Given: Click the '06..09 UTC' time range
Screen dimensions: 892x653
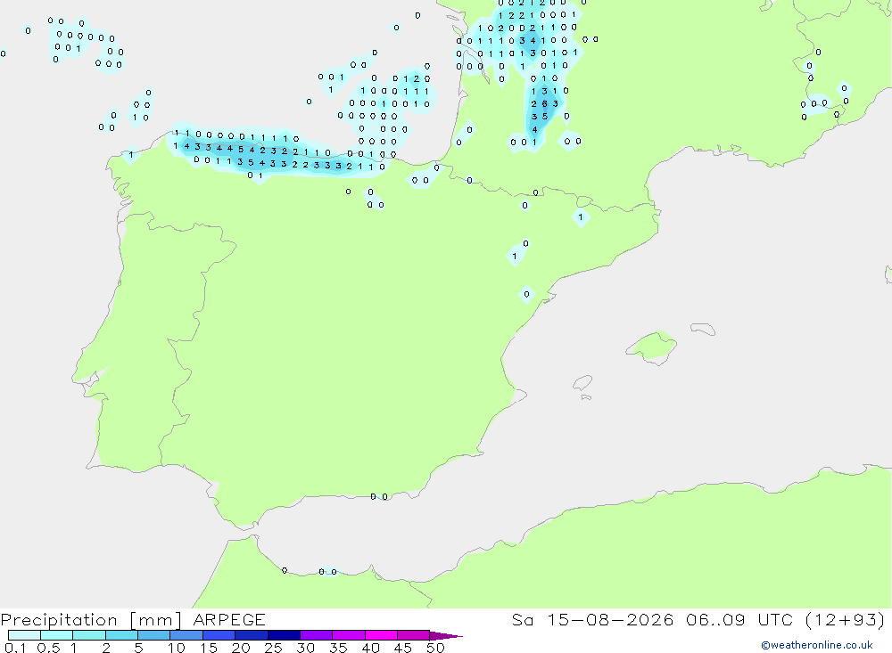Looking at the screenshot, I should click(739, 619).
